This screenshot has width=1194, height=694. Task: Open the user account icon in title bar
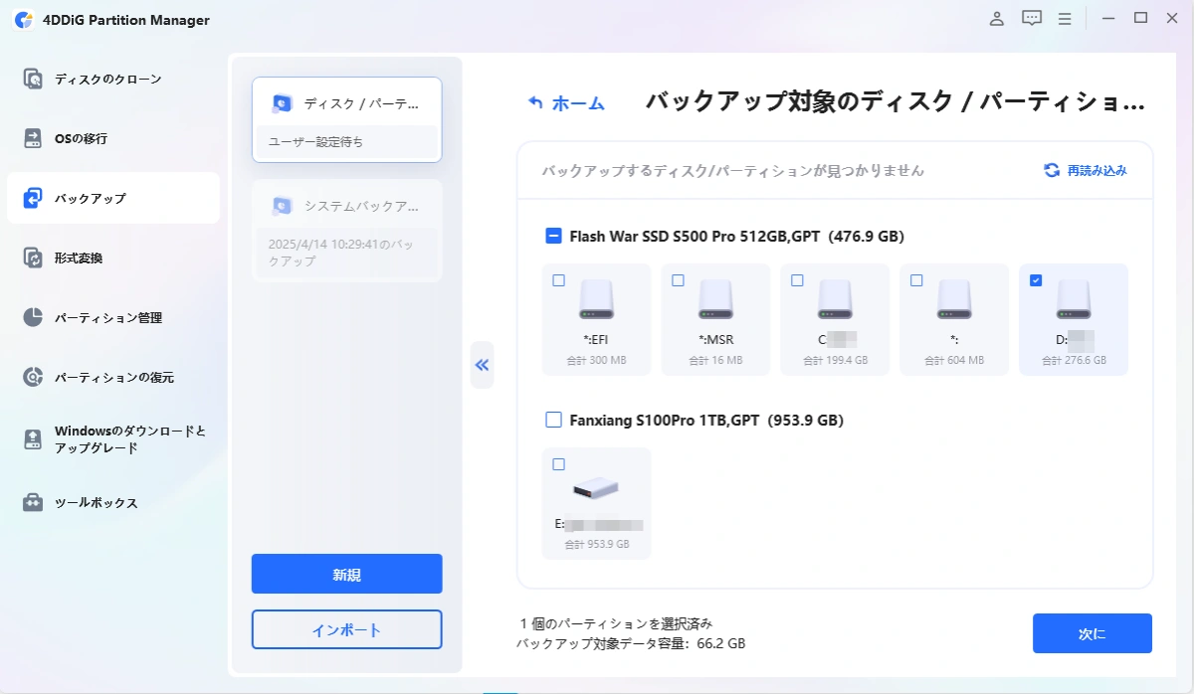(x=996, y=18)
